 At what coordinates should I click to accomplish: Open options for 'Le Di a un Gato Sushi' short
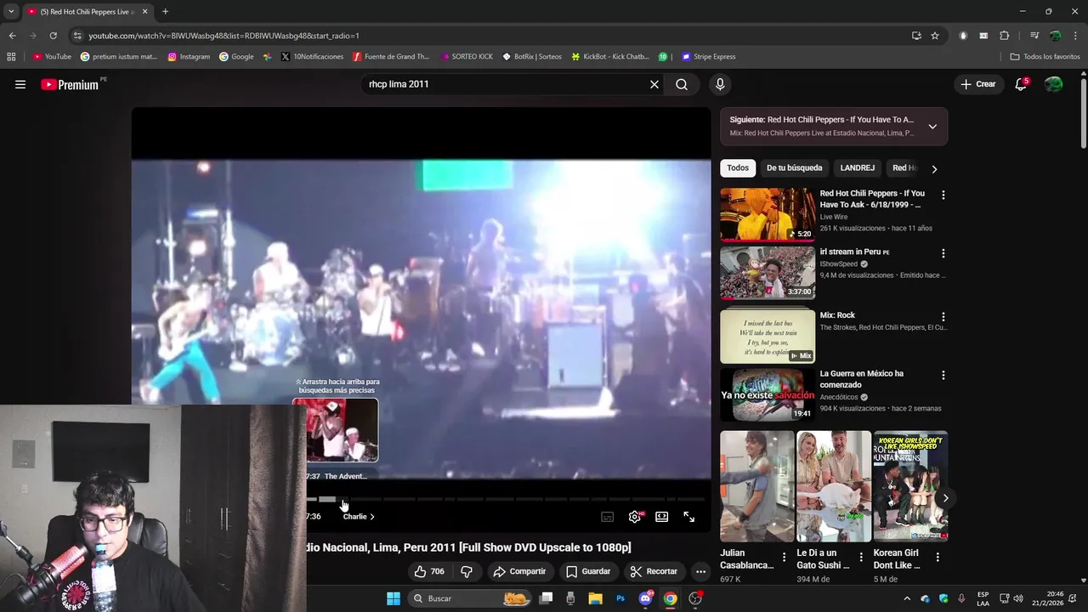(x=861, y=558)
